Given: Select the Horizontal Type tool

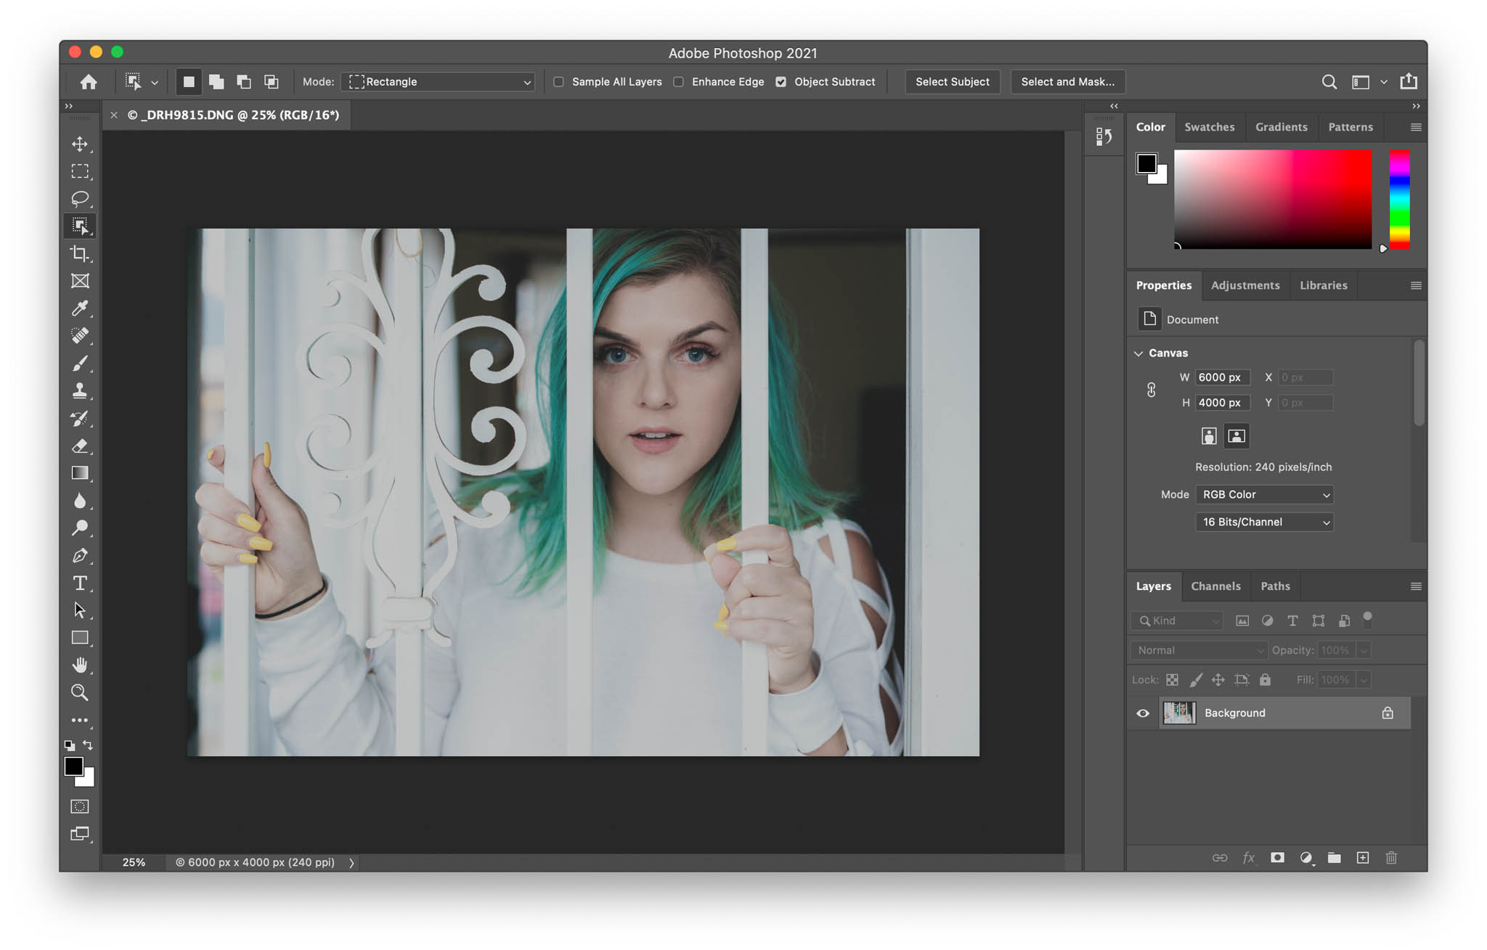Looking at the screenshot, I should [x=80, y=583].
